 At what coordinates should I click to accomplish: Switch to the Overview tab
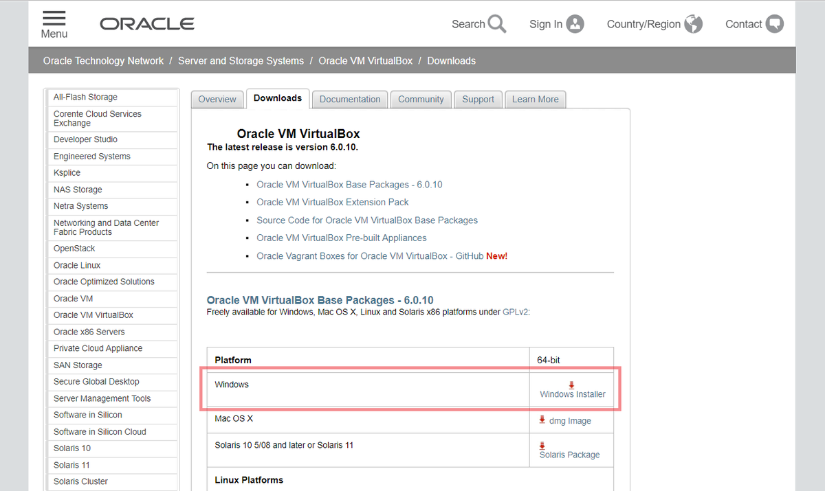[x=217, y=100]
